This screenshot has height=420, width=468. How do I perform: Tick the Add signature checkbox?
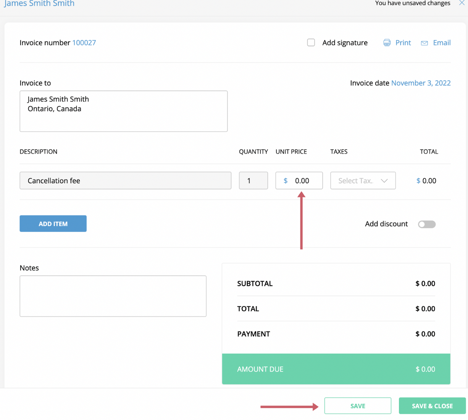(311, 42)
